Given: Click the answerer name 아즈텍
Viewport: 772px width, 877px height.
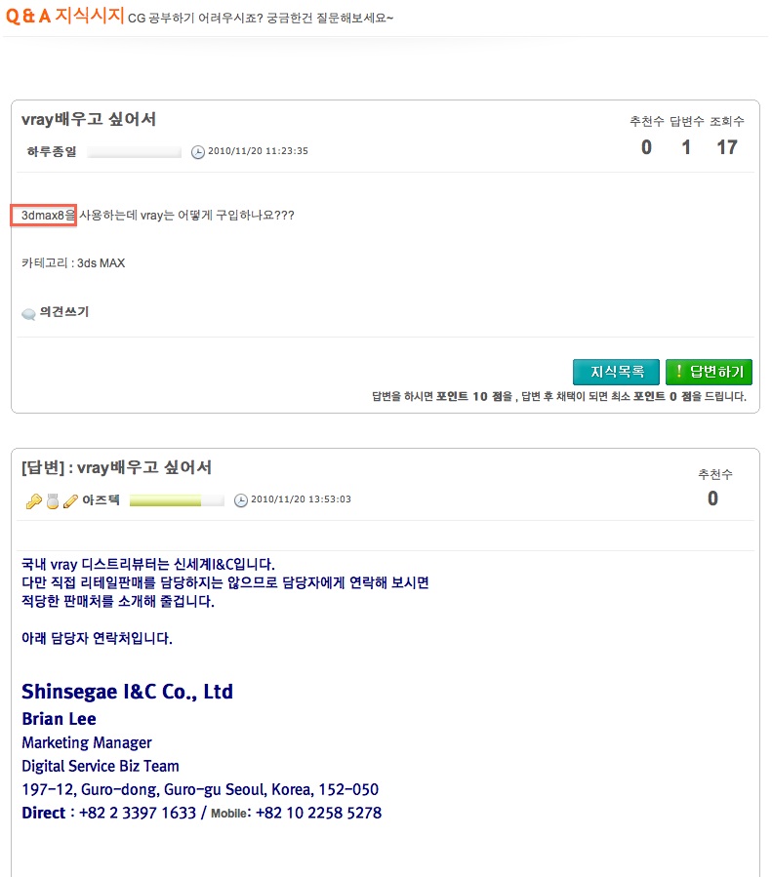Looking at the screenshot, I should (101, 499).
